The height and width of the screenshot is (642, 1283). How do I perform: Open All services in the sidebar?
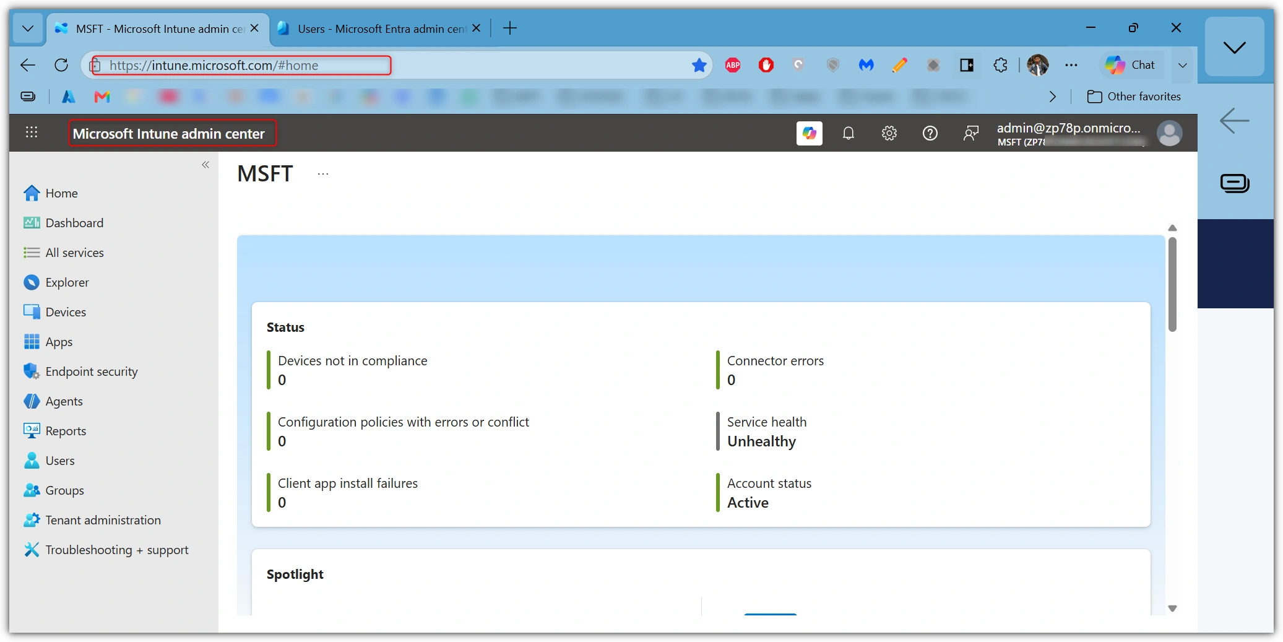pos(63,253)
